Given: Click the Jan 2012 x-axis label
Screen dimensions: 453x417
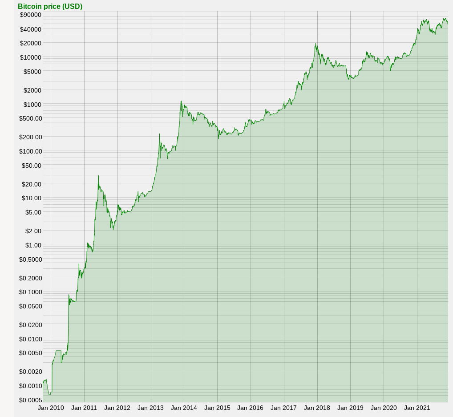Looking at the screenshot, I should click(x=117, y=408).
